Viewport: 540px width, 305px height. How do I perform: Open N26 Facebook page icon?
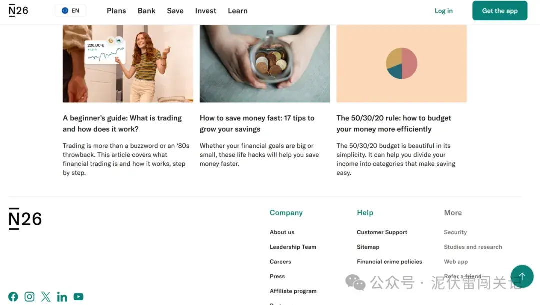pyautogui.click(x=13, y=297)
